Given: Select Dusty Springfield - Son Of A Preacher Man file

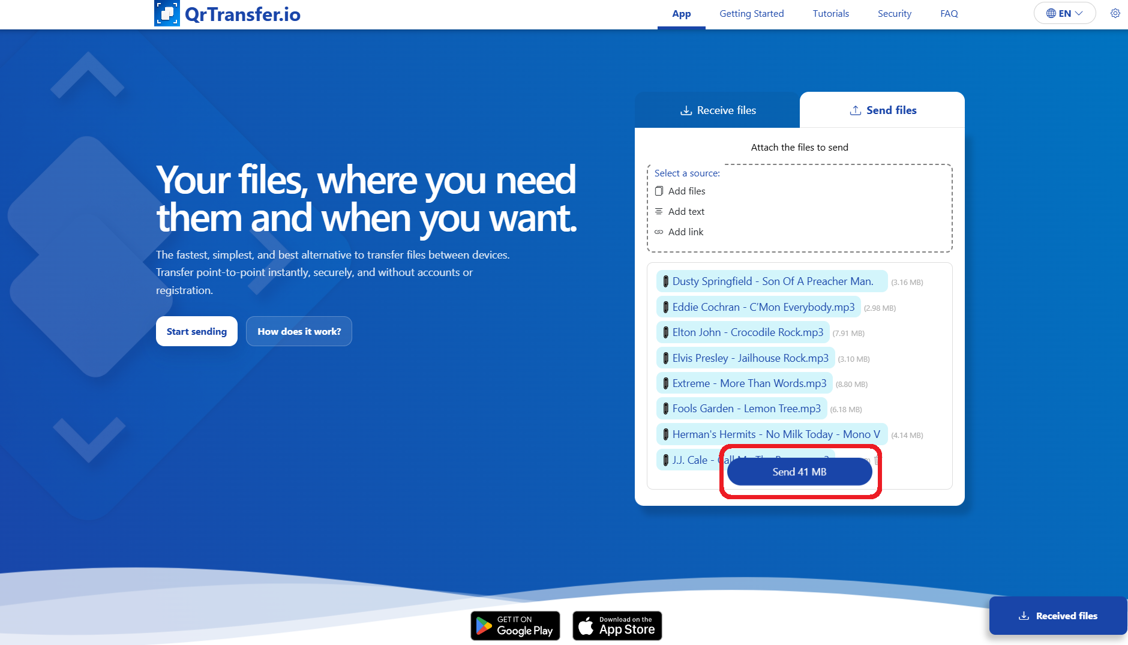Looking at the screenshot, I should [772, 281].
